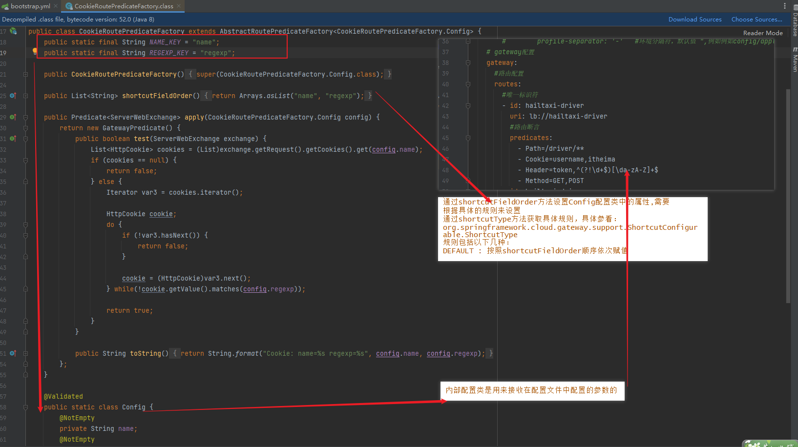Expand the folded constructor on line 21
Screen dimensions: 798x447
(x=25, y=74)
